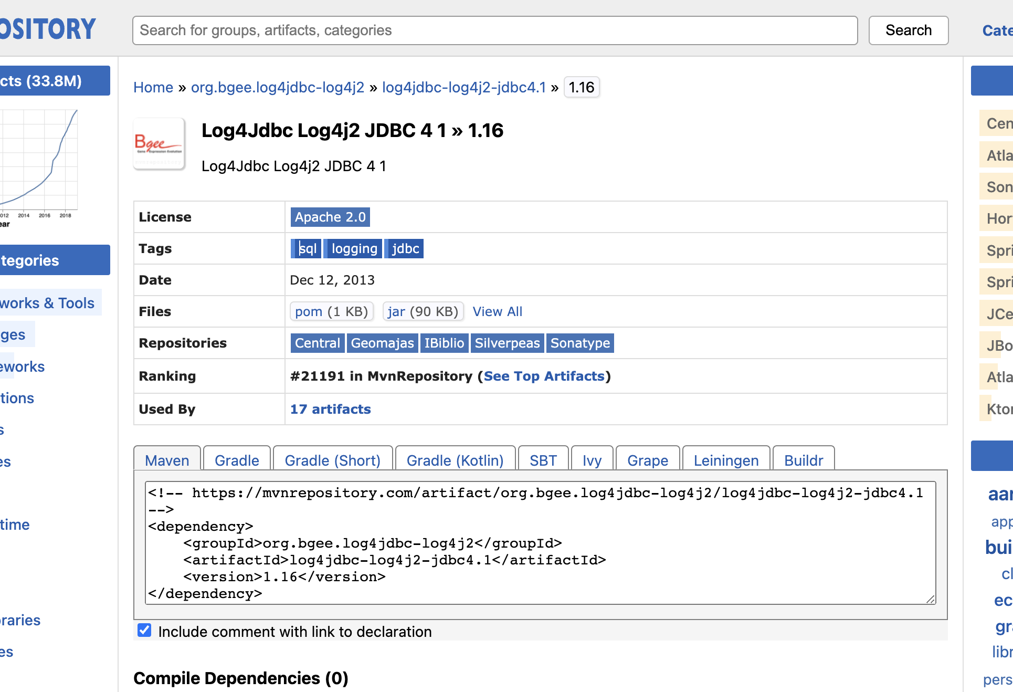Screen dimensions: 1013x692
Task: Click View All files link
Action: coord(497,311)
